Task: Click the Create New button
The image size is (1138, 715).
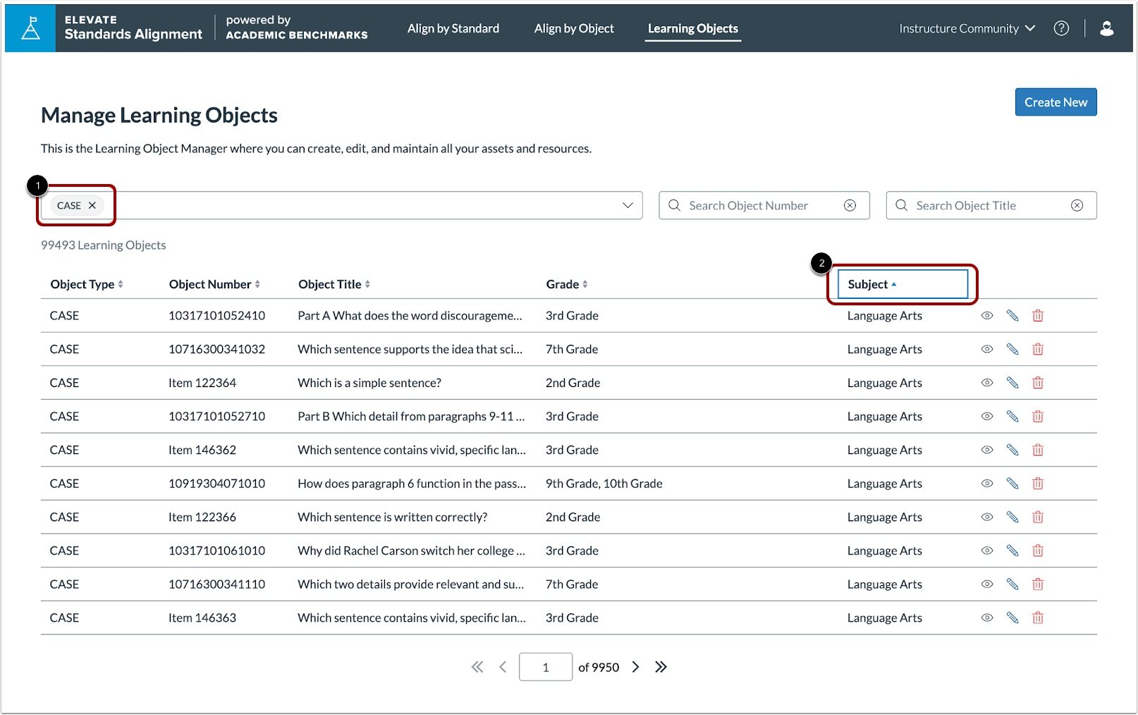Action: 1056,102
